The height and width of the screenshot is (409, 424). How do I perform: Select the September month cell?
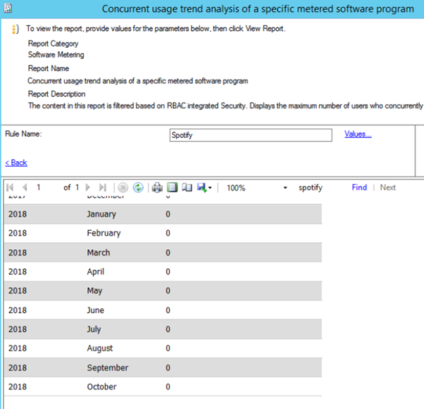(x=108, y=367)
